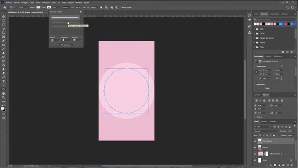Viewport: 298px width, 168px height.
Task: Toggle lock all layer icon
Action: (274, 135)
